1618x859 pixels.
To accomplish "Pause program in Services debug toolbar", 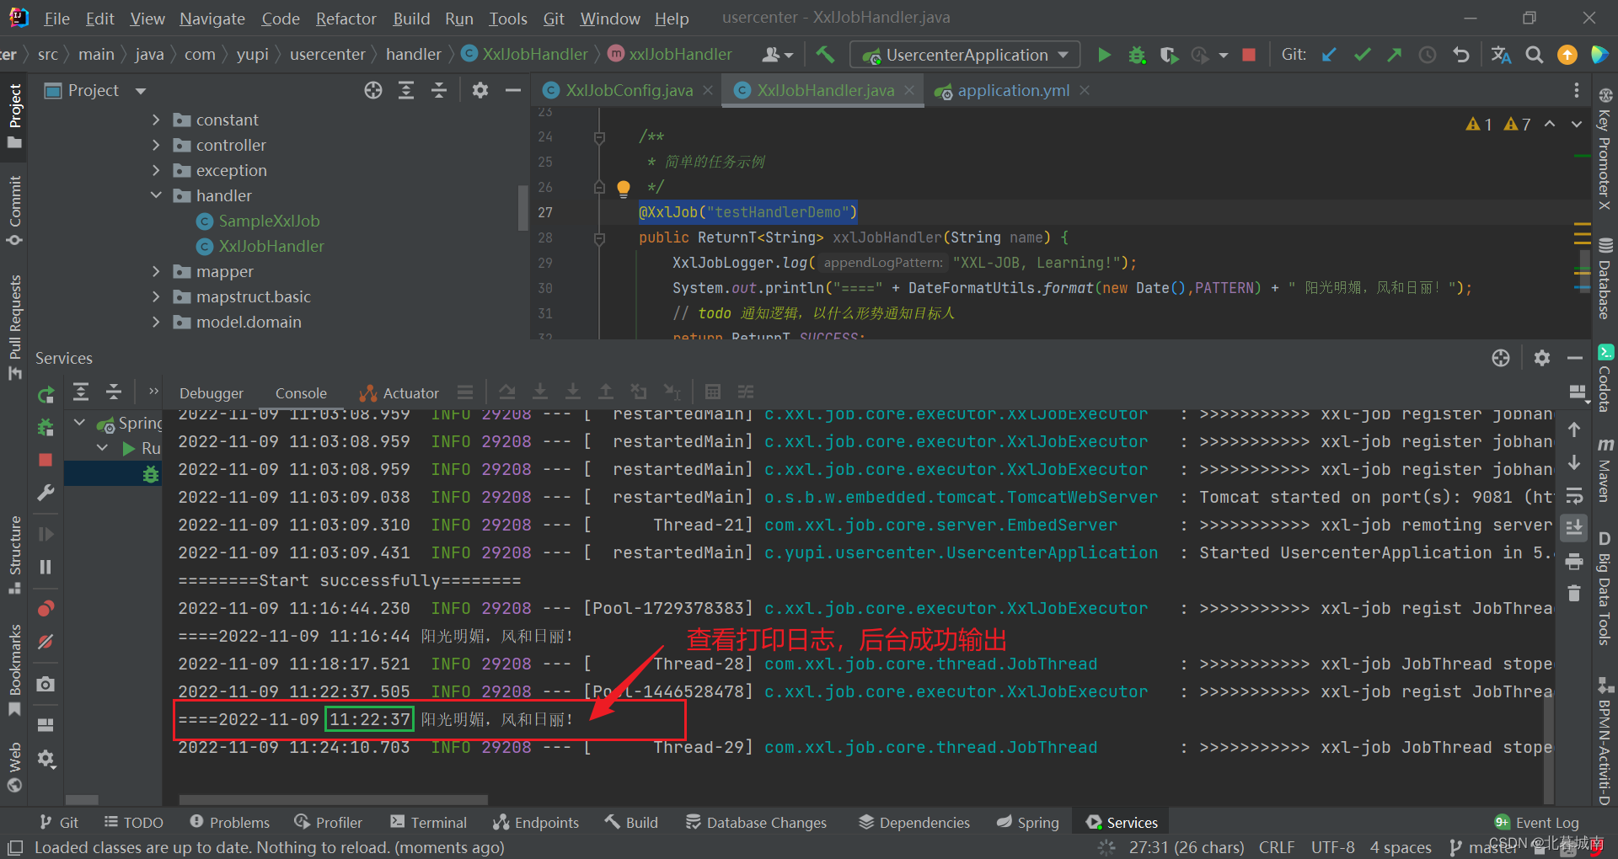I will pyautogui.click(x=46, y=567).
